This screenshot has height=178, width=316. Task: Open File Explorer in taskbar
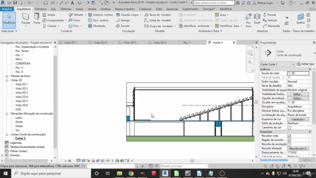(119, 174)
